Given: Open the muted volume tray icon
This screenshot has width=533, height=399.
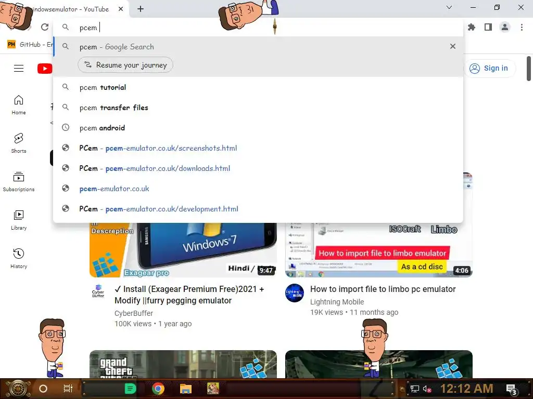Looking at the screenshot, I should click(427, 389).
